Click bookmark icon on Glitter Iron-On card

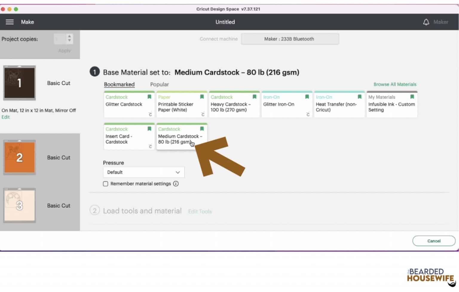(307, 97)
